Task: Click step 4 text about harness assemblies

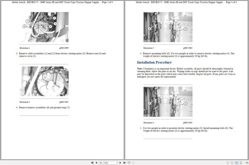Action: pyautogui.click(x=43, y=107)
